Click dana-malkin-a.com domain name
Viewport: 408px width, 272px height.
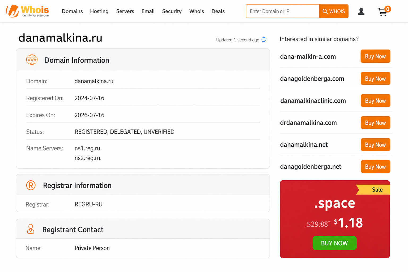308,57
